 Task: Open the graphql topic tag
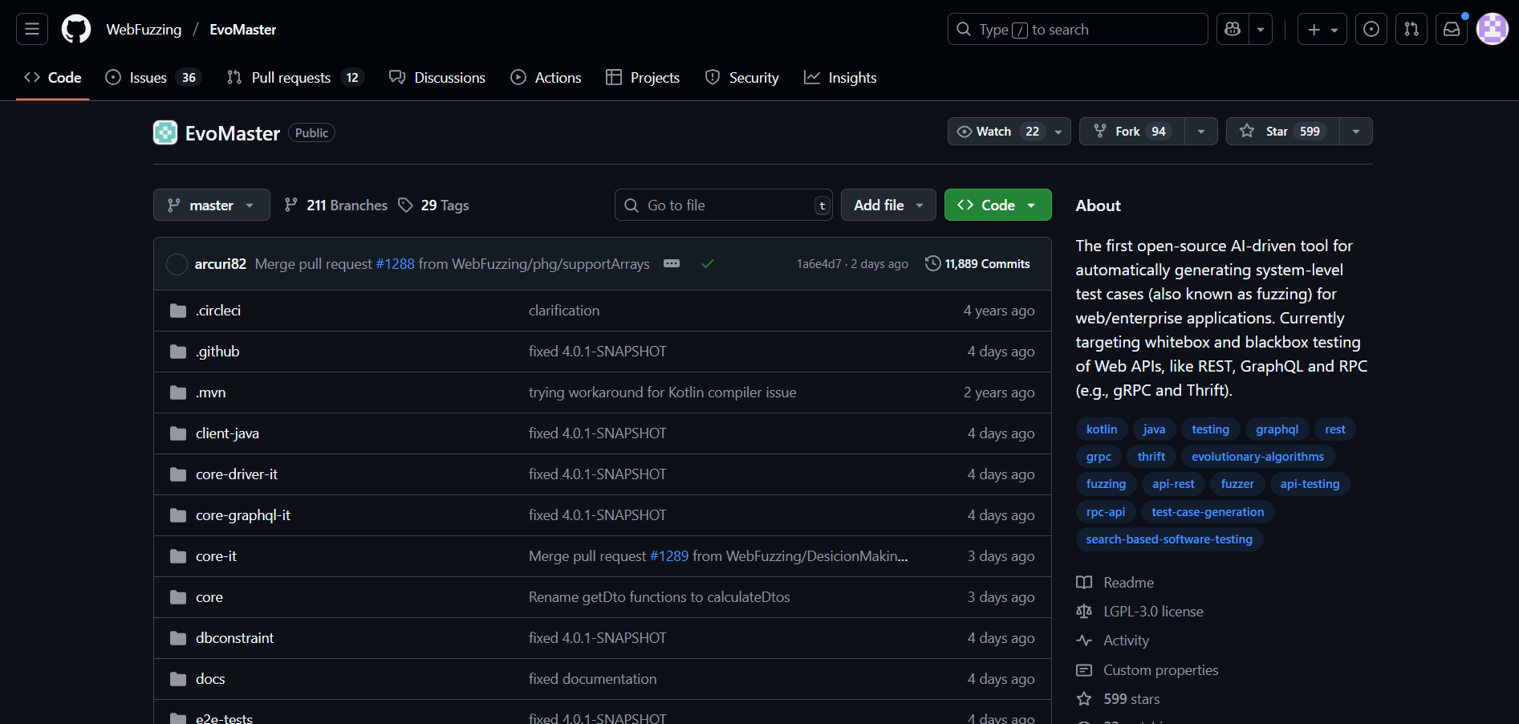(1277, 429)
